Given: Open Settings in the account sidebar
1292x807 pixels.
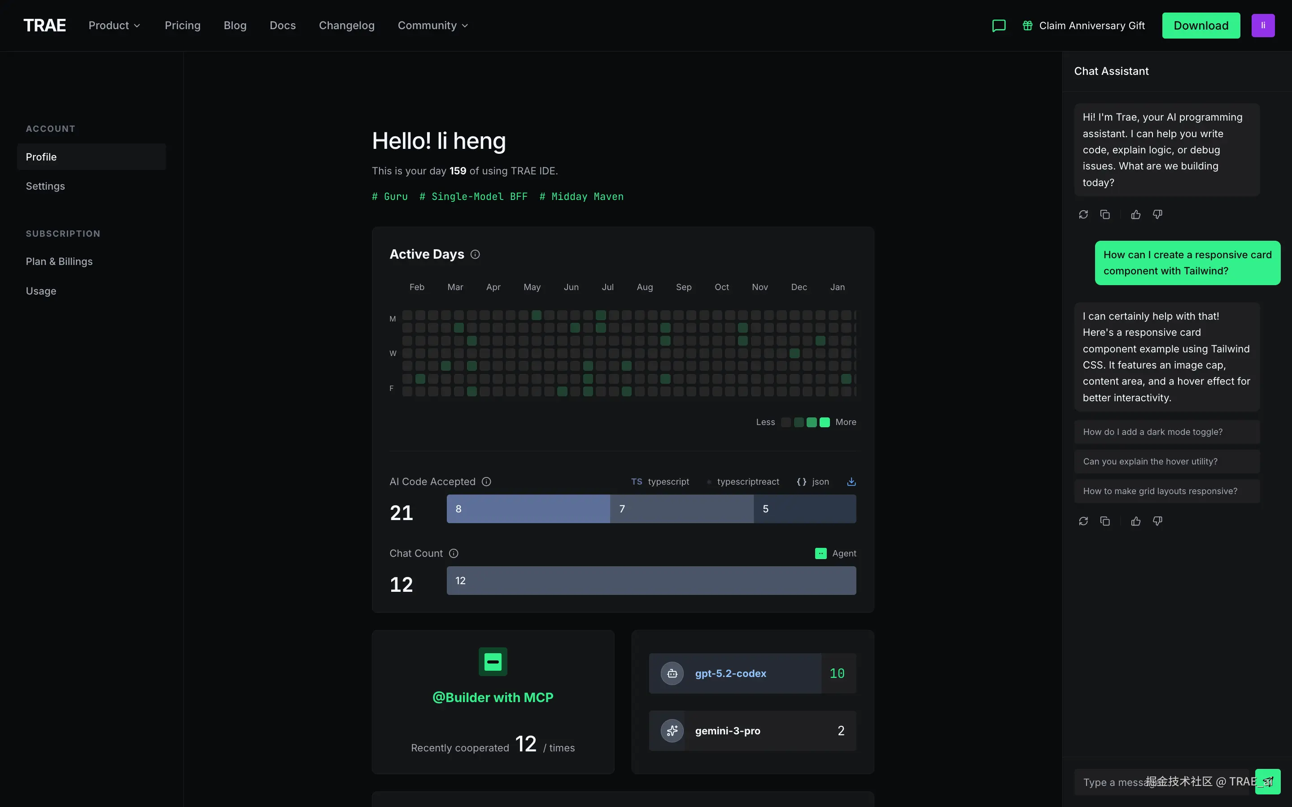Looking at the screenshot, I should [45, 186].
